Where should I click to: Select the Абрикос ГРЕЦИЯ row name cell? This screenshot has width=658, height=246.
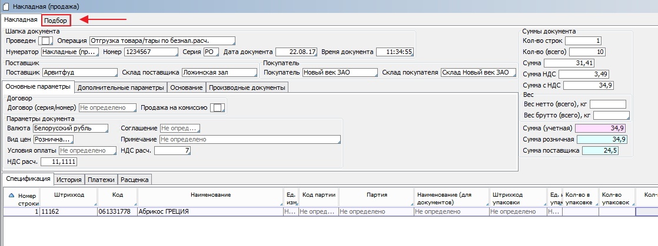(210, 211)
